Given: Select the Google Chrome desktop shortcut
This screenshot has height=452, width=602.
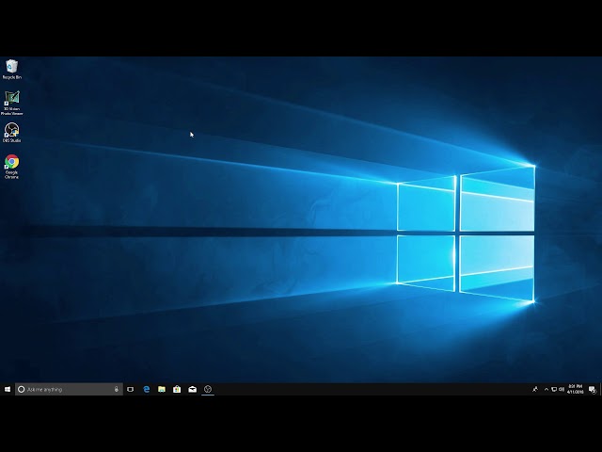Looking at the screenshot, I should (11, 167).
